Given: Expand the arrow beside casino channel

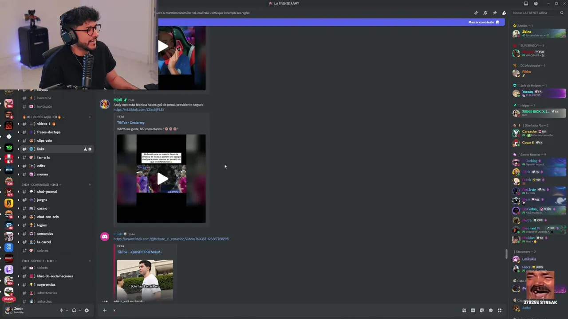Looking at the screenshot, I should coord(18,209).
